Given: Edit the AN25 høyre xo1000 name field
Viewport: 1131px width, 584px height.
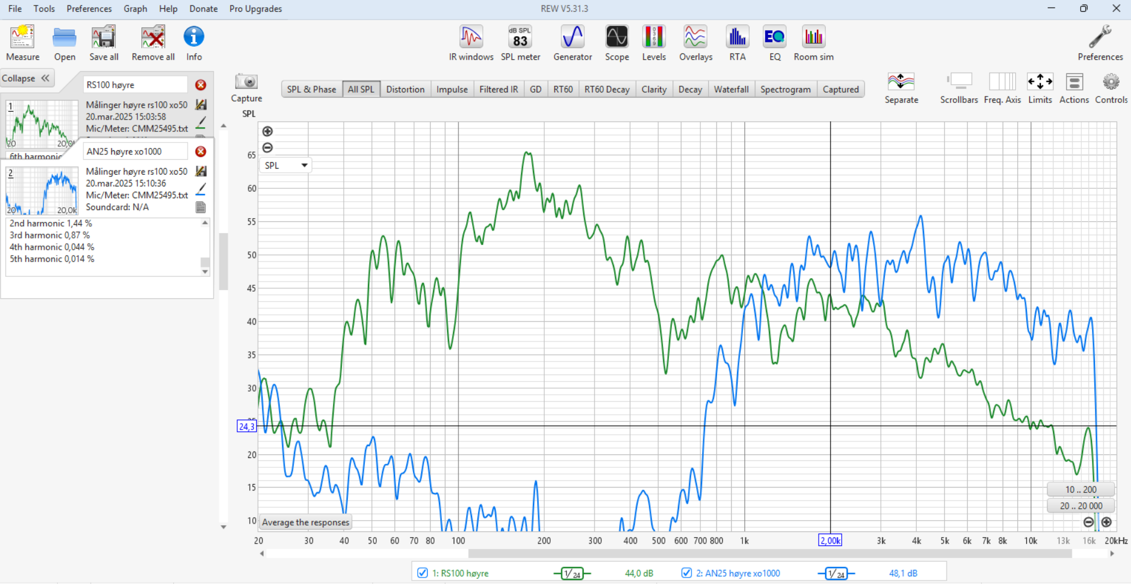Looking at the screenshot, I should click(x=135, y=151).
